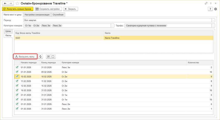
Task: Toggle checkbox for Люкс 2м row starting 01.02.2026
Action: (x=17, y=109)
